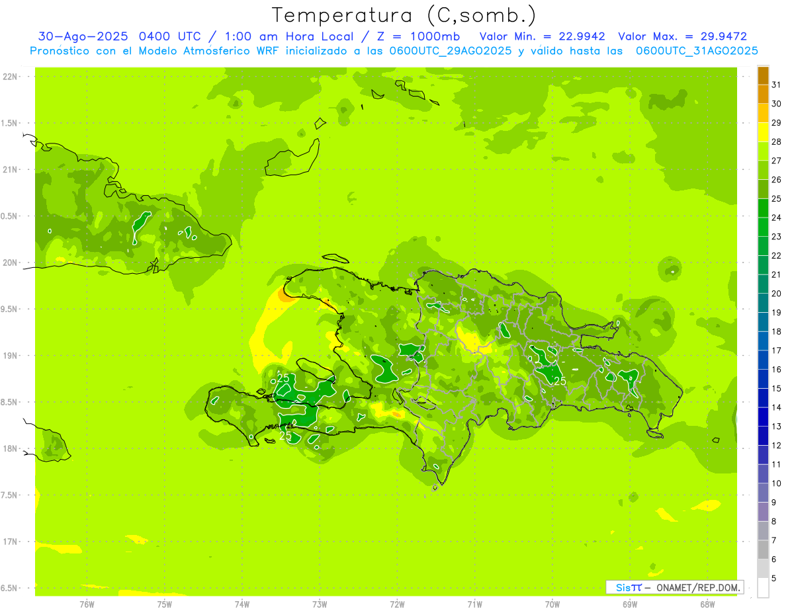Pick the purple swatch between 8 and 9
The image size is (794, 613).
[763, 512]
